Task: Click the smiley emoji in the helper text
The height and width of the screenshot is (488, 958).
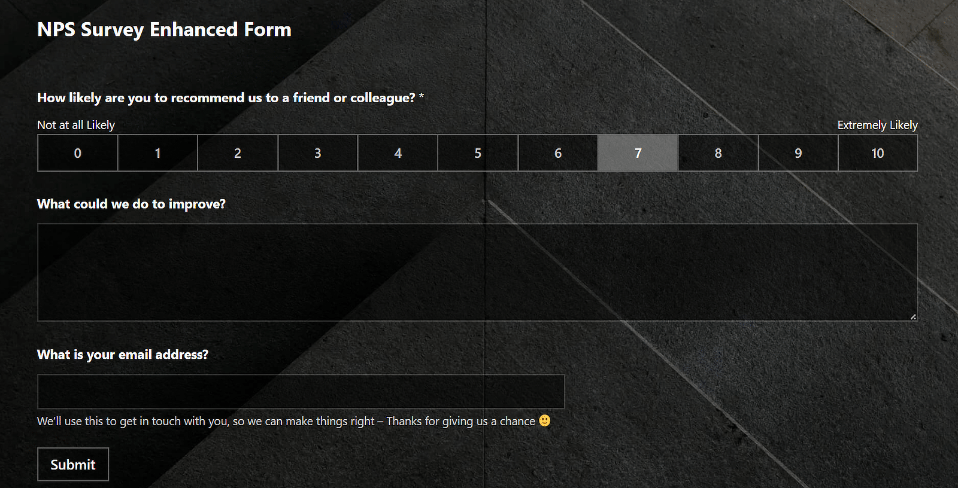Action: [545, 421]
